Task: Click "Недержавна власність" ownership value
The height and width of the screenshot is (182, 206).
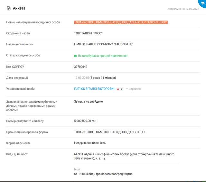Action: click(90, 143)
